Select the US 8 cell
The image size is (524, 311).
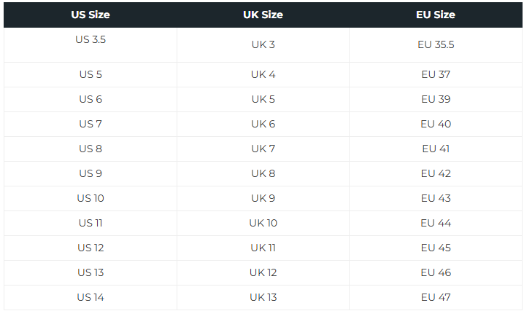90,149
